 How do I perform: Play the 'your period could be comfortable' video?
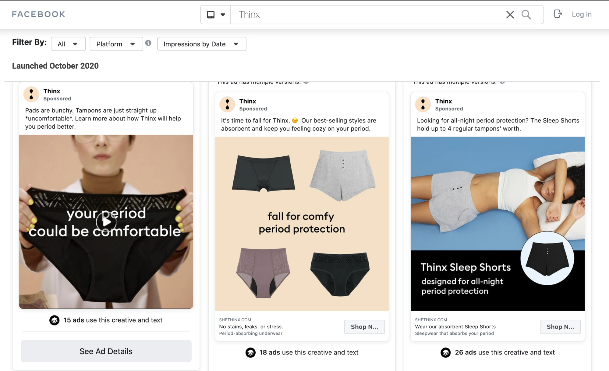click(x=106, y=222)
